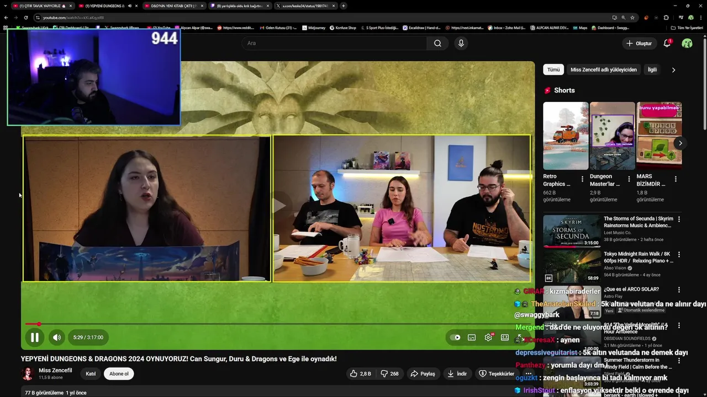
Task: Open the 'Retro Graphics' short thumbnail
Action: coord(566,136)
